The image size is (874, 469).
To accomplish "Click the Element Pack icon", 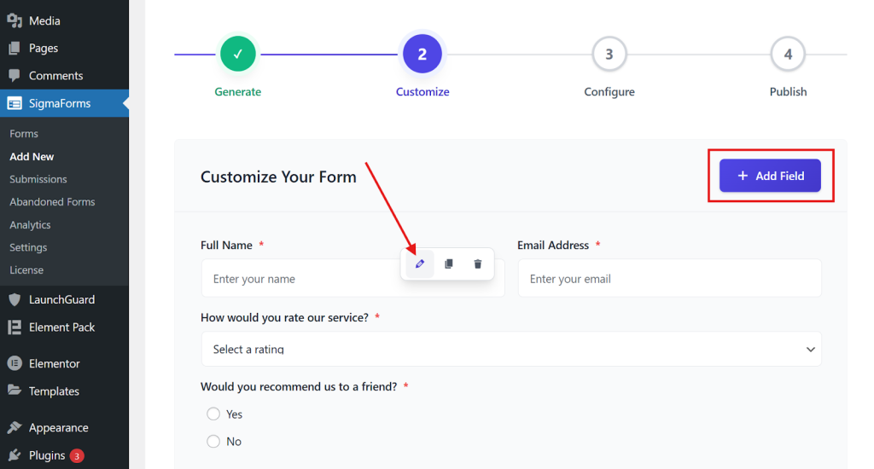I will pyautogui.click(x=15, y=327).
